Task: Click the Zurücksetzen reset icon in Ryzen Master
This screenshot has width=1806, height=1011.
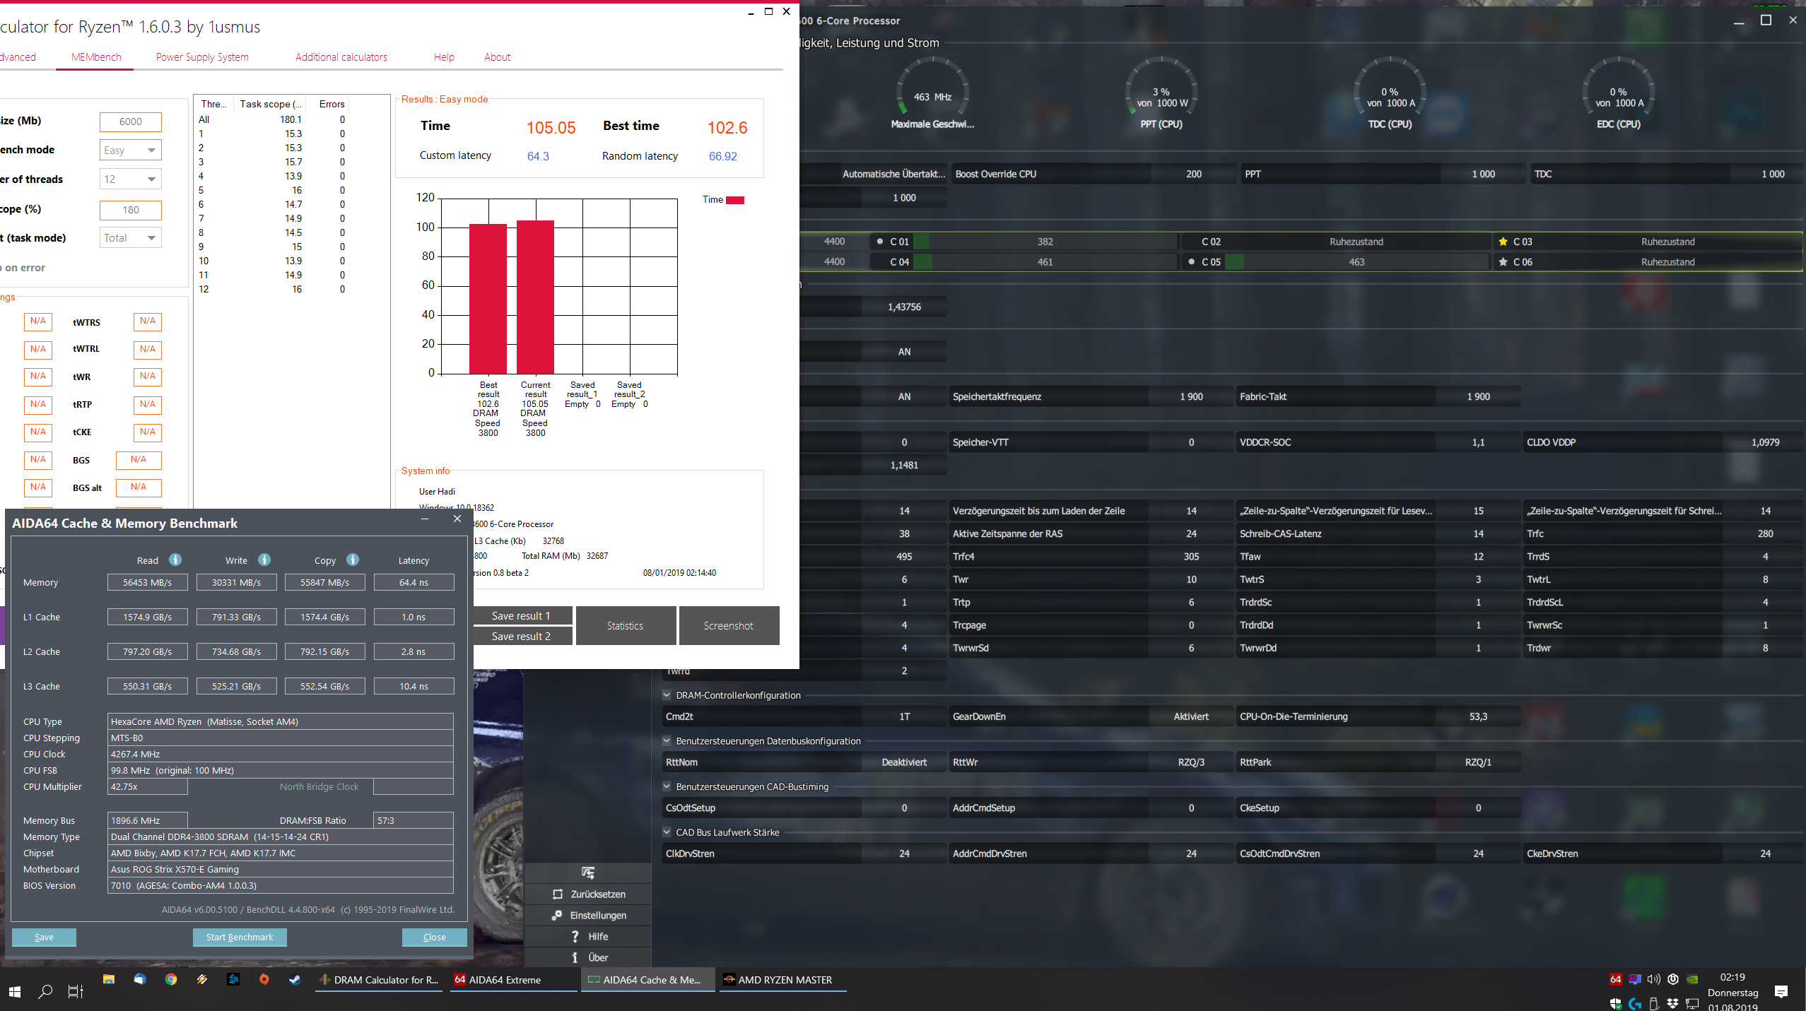Action: tap(558, 894)
